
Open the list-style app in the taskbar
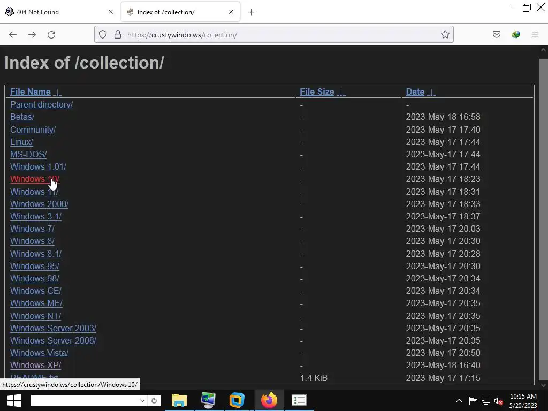[299, 400]
